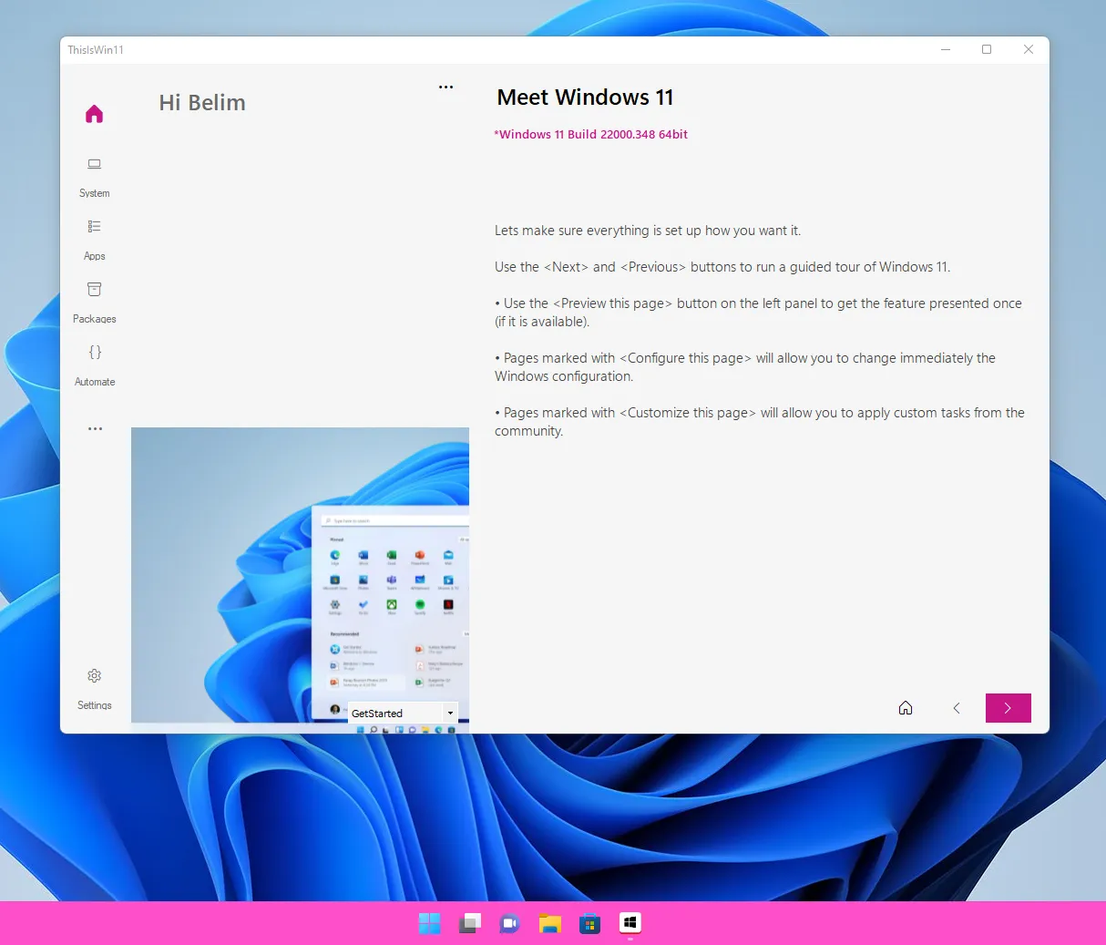Click the home icon near the navigation arrows

(x=905, y=707)
